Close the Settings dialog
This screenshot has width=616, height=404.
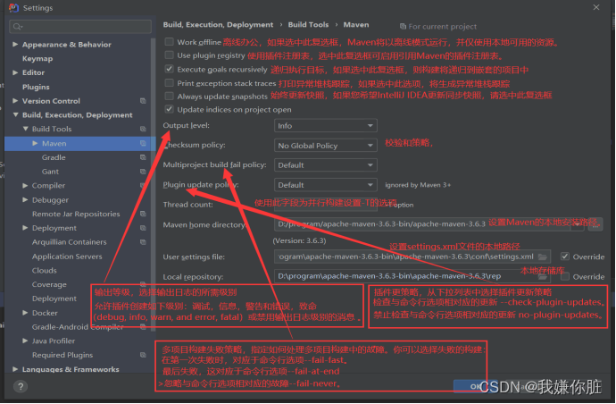tap(596, 7)
